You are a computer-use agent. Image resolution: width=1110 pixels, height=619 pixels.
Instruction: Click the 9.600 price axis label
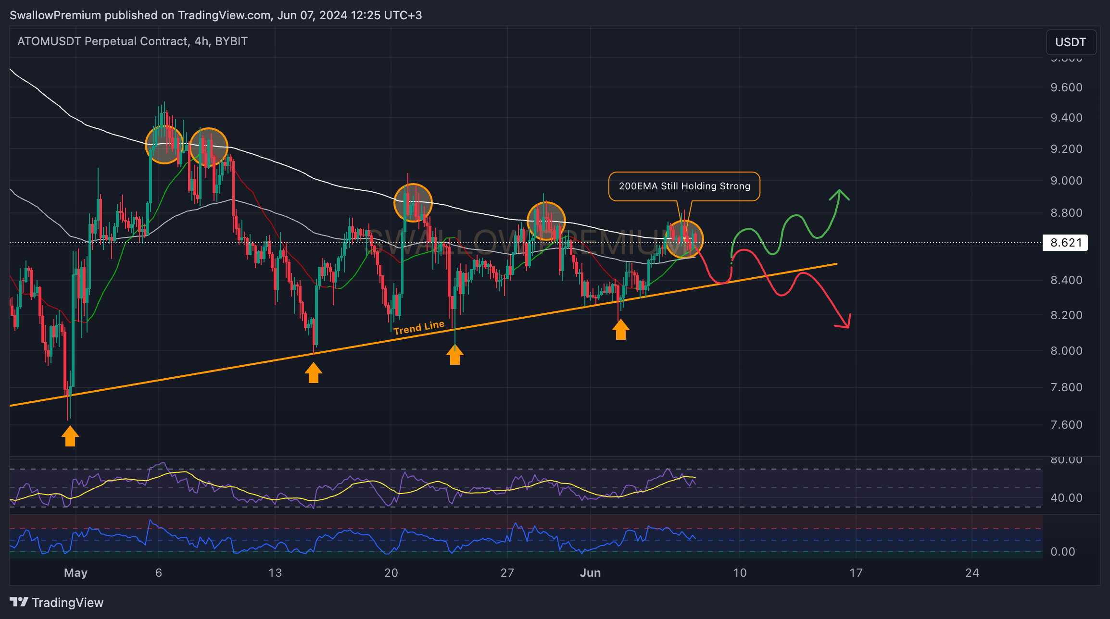[1066, 87]
